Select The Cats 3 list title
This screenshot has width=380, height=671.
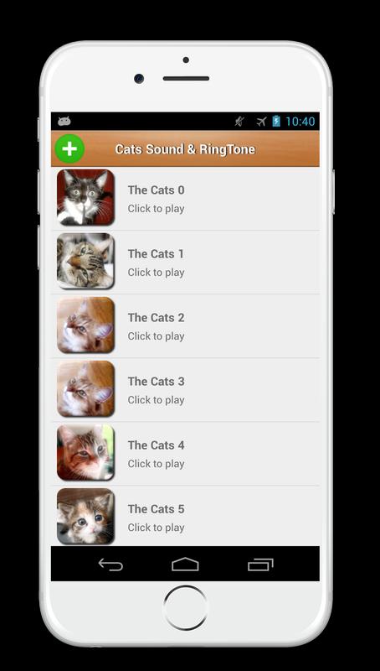click(x=156, y=382)
